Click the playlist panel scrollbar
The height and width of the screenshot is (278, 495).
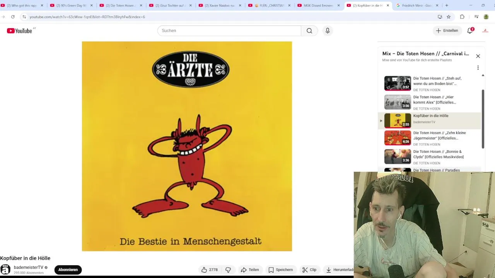click(x=483, y=119)
